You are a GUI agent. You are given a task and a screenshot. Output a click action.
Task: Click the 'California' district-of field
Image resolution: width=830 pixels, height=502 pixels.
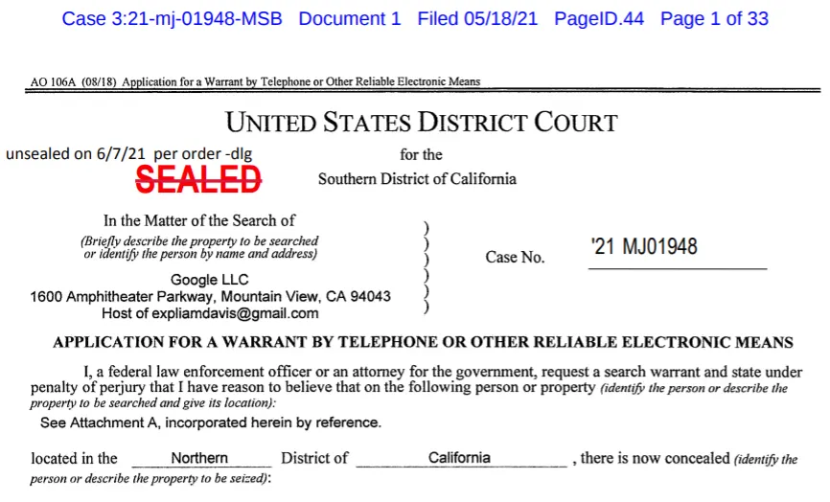tap(459, 458)
